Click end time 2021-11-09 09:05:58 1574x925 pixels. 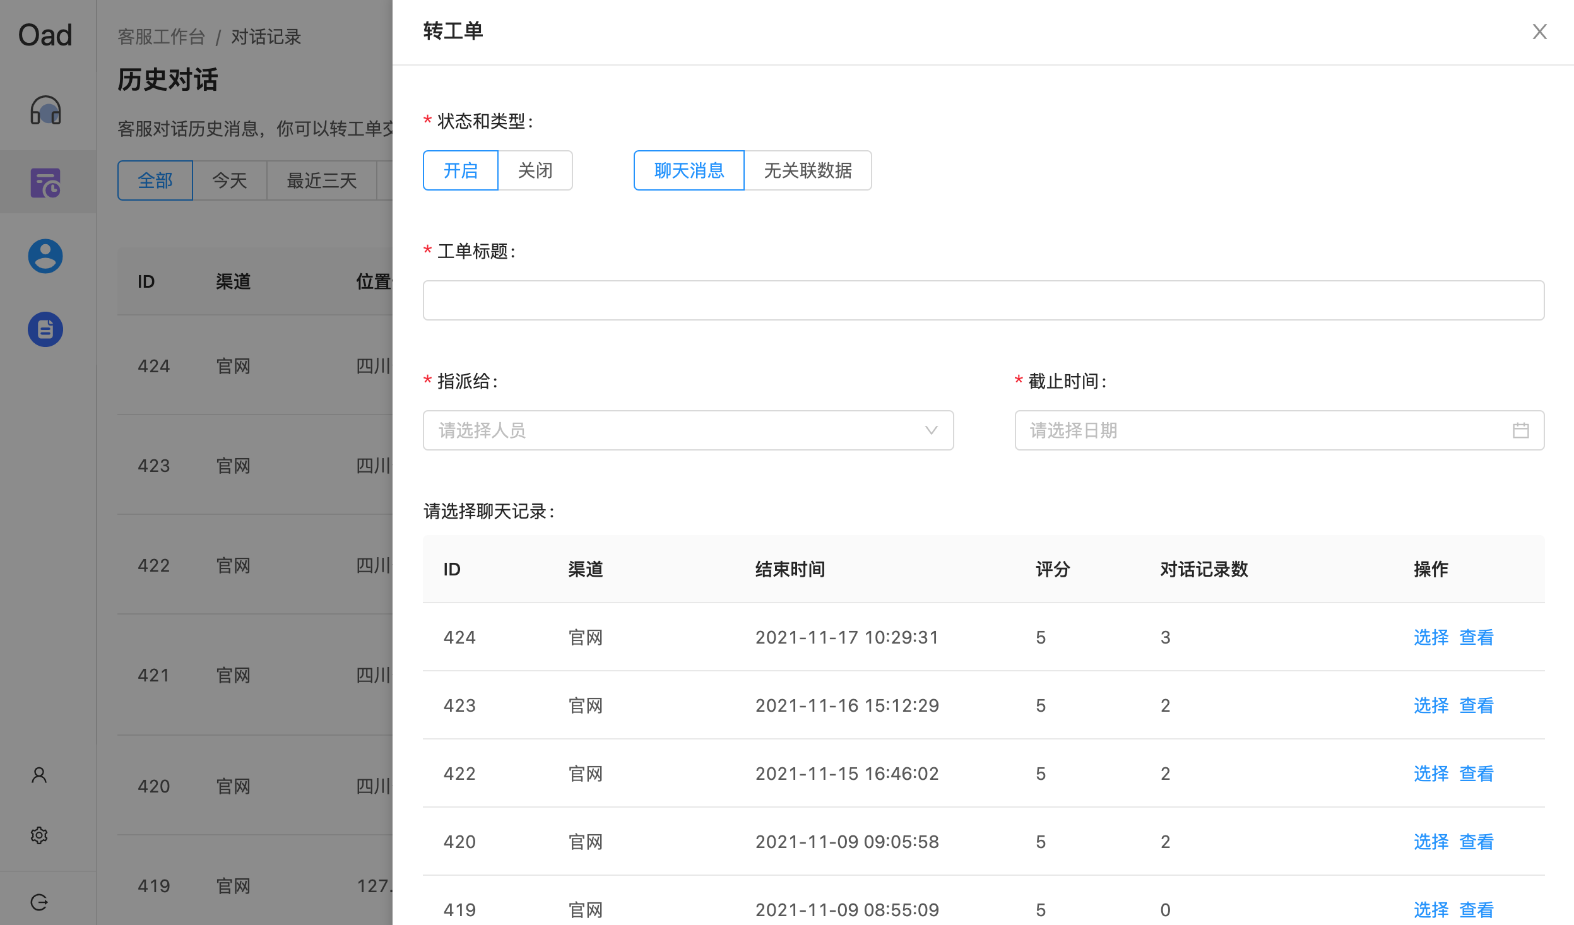847,842
